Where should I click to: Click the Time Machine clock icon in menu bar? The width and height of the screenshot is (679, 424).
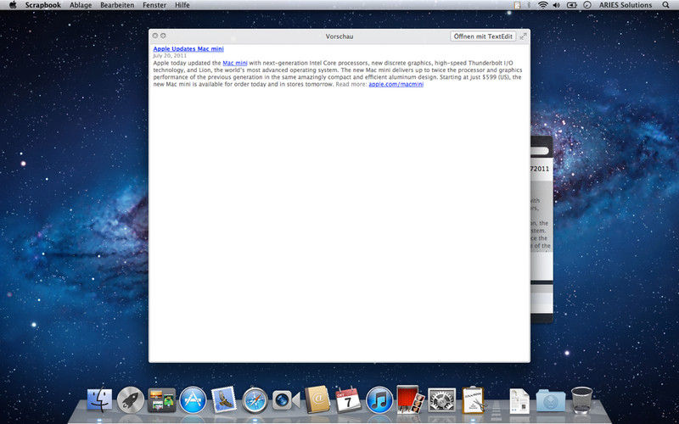[587, 5]
